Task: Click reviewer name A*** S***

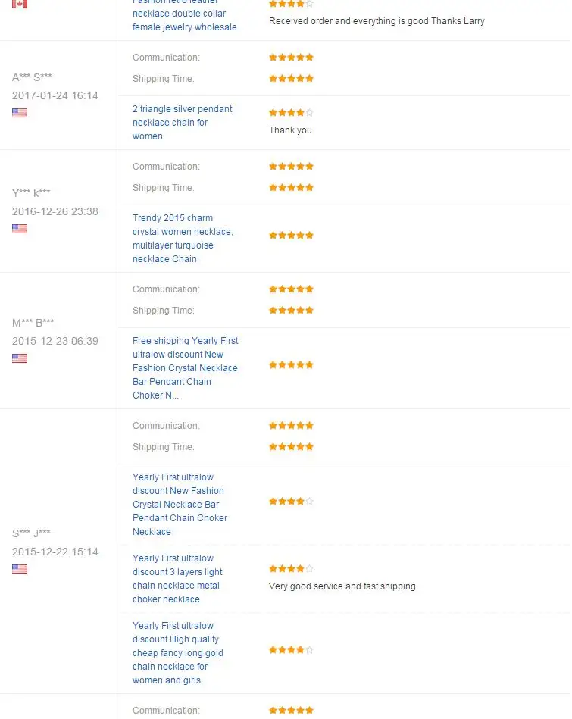Action: point(32,77)
